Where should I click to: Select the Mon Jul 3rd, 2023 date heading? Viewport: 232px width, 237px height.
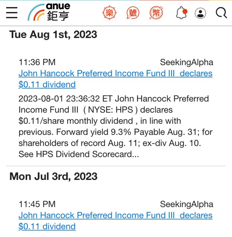[53, 177]
